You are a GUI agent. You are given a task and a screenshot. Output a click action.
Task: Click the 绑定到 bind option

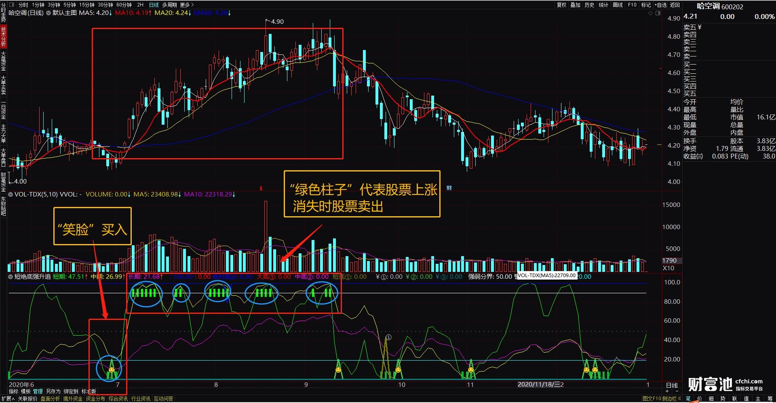pyautogui.click(x=71, y=391)
